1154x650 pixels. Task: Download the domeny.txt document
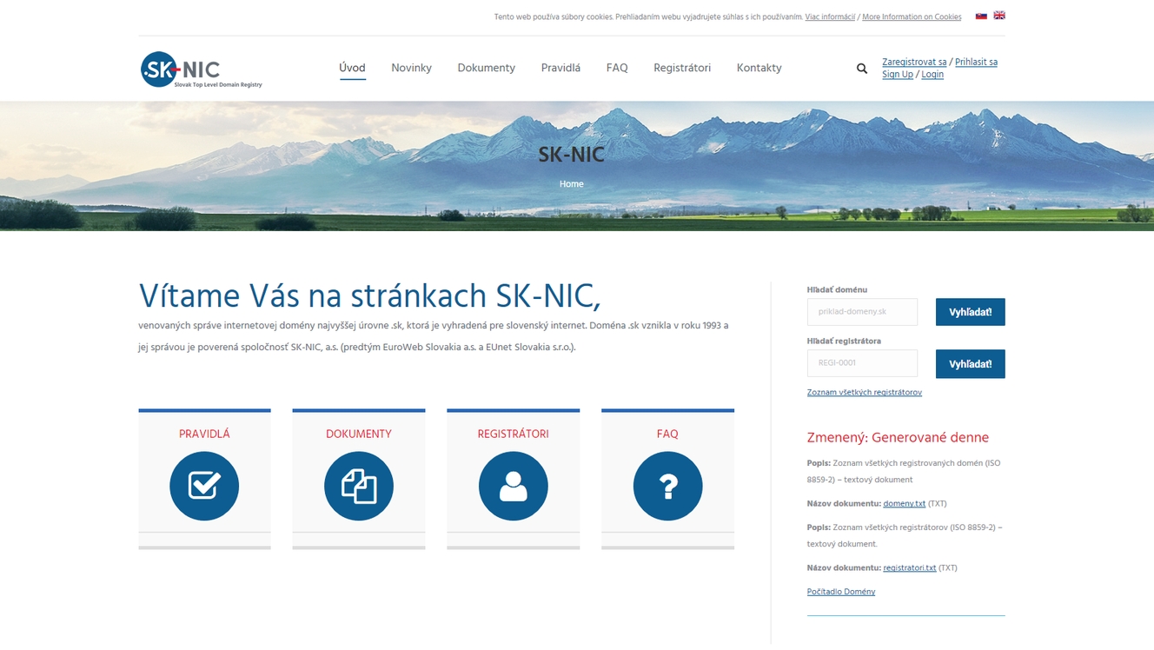click(904, 503)
